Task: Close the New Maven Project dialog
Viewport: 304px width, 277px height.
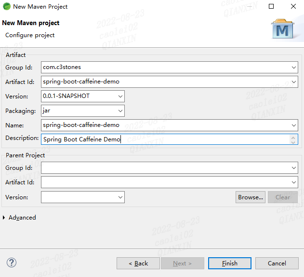Action: pyautogui.click(x=293, y=6)
